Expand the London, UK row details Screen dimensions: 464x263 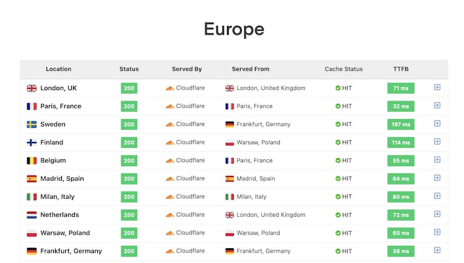[437, 88]
